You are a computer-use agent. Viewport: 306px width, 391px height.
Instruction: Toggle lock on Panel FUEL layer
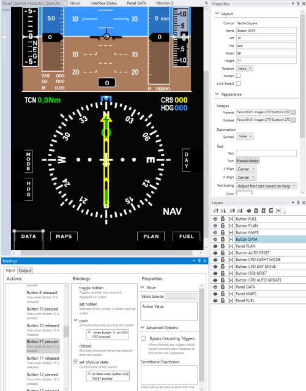[x=223, y=300]
